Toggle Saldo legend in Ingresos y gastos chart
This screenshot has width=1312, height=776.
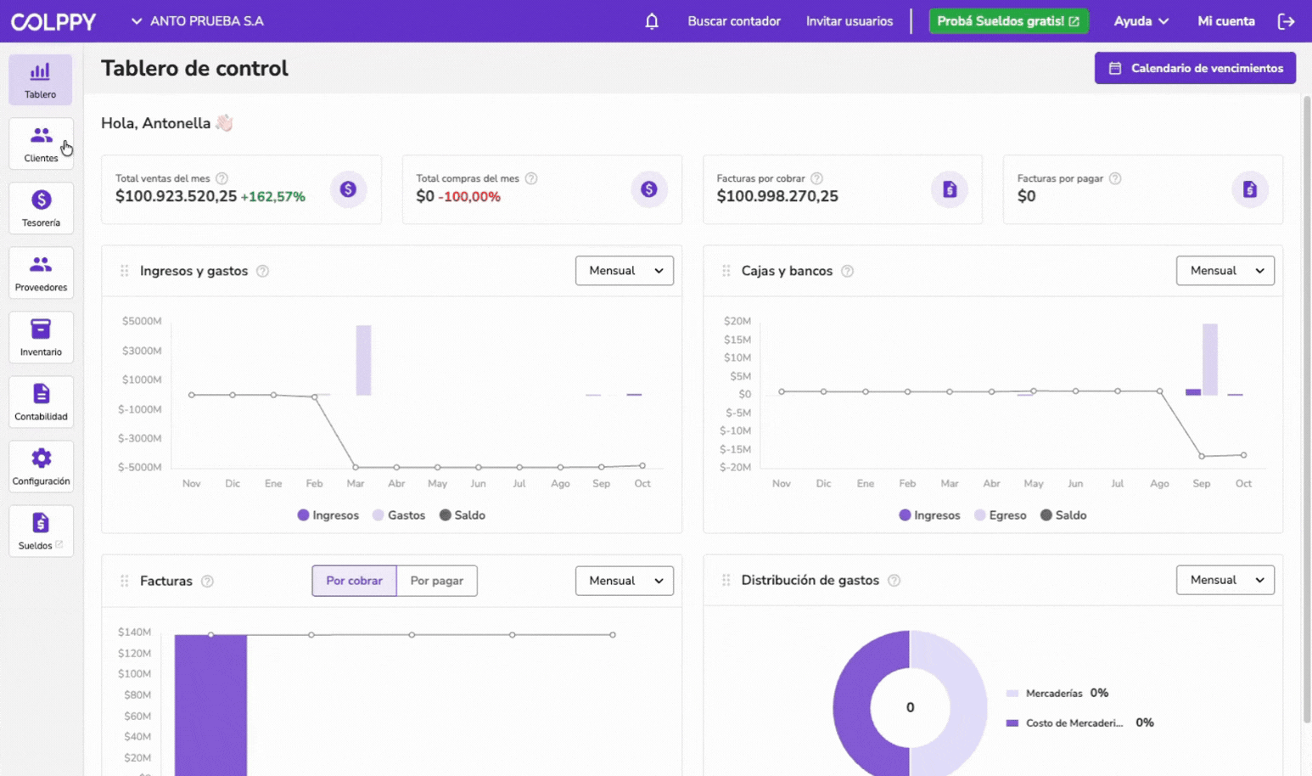pos(463,515)
